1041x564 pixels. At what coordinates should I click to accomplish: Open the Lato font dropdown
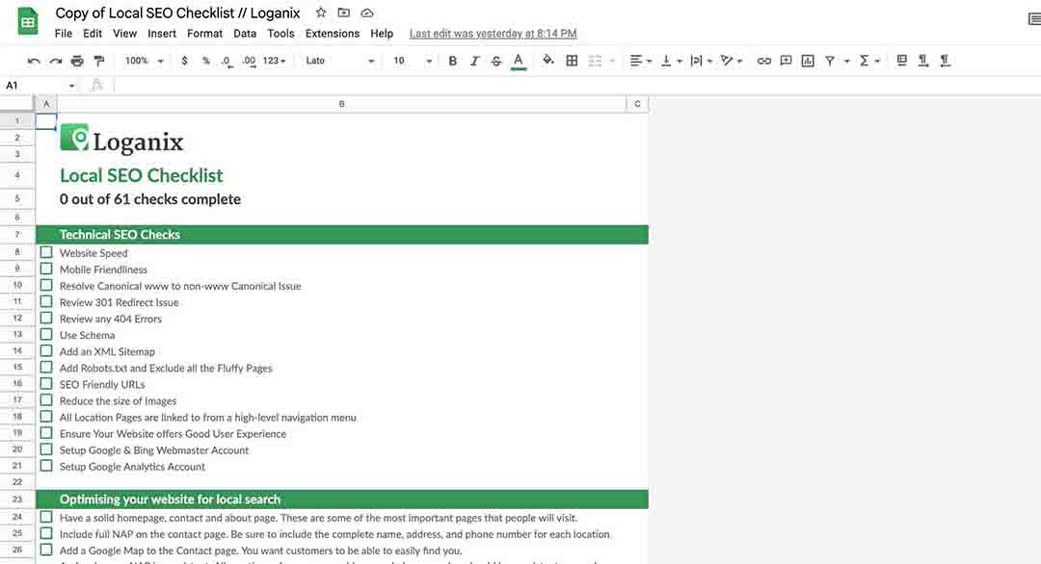pos(340,61)
